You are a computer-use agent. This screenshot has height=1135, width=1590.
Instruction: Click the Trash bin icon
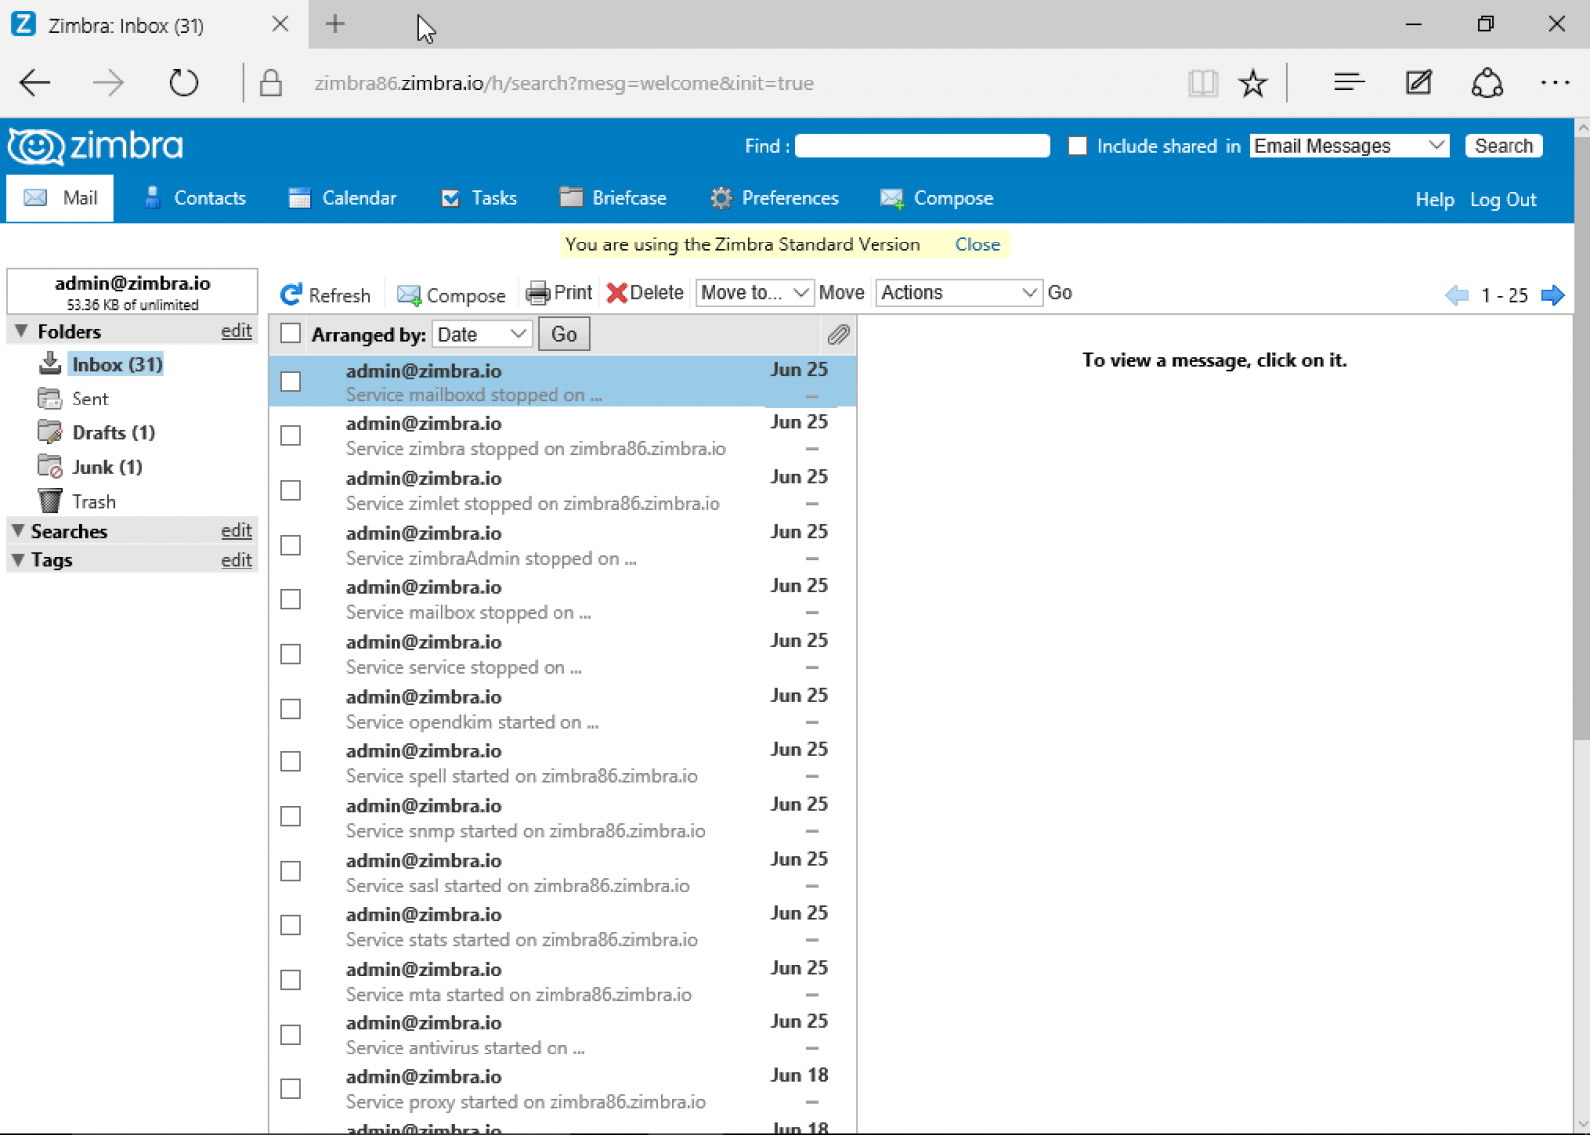(x=50, y=501)
